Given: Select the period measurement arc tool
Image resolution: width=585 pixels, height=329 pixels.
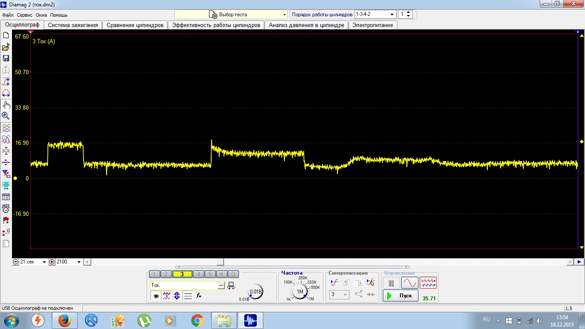Looking at the screenshot, I should (x=6, y=93).
